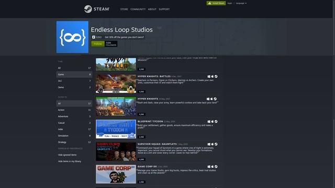Screen dimensions: 335x188
Task: Go to the About page
Action: tap(152, 9)
